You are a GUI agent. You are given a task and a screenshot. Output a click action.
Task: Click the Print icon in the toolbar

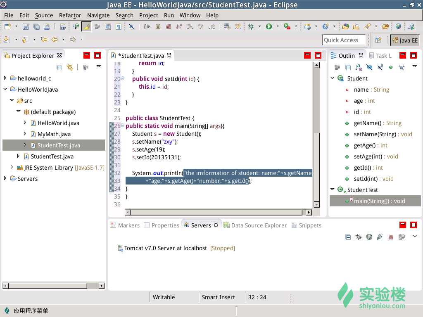pos(47,26)
